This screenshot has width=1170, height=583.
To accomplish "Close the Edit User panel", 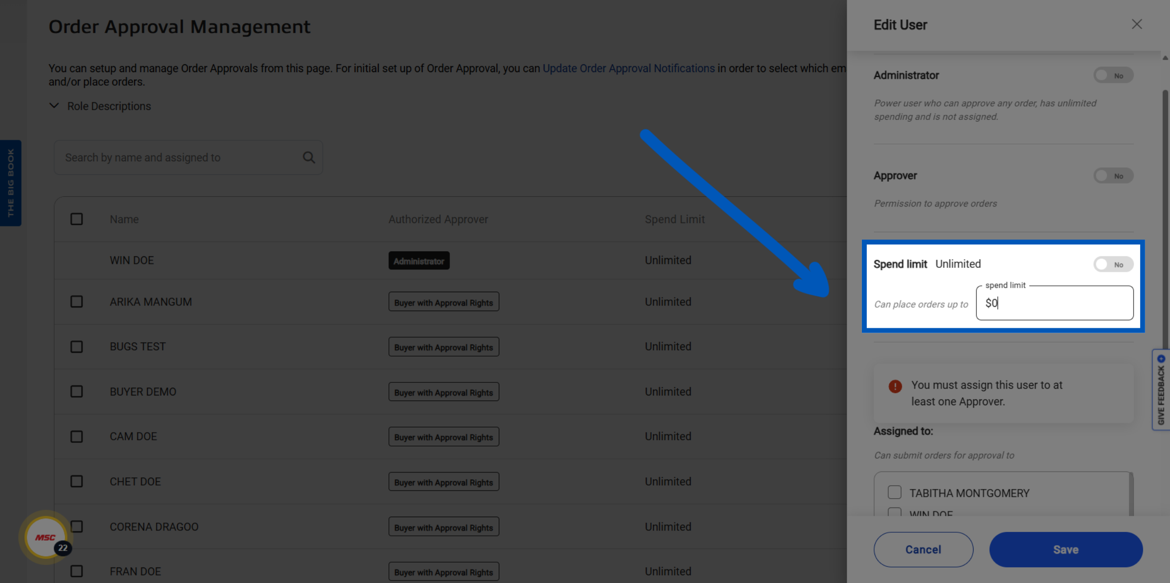I will (1137, 24).
